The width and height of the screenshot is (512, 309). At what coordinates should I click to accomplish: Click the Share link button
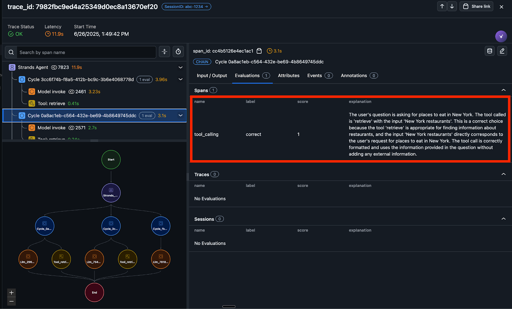coord(476,6)
